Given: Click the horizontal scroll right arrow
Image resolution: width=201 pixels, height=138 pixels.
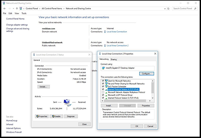Looking at the screenshot, I should pyautogui.click(x=150, y=101).
